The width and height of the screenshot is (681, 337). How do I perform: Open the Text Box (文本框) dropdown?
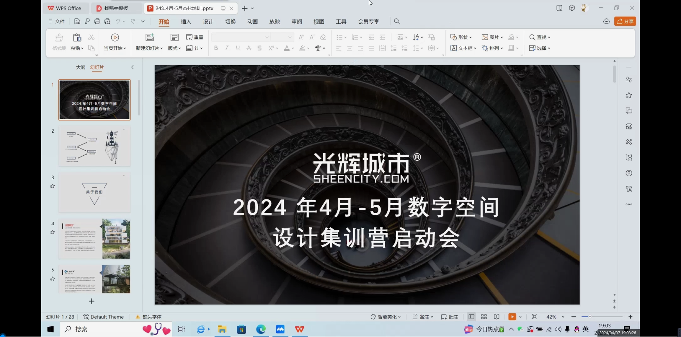pos(463,48)
